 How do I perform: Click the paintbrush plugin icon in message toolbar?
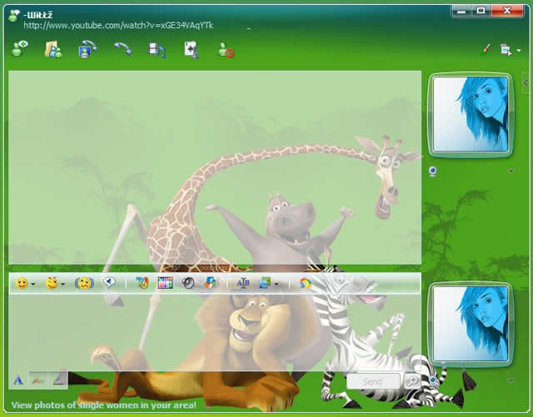click(142, 282)
